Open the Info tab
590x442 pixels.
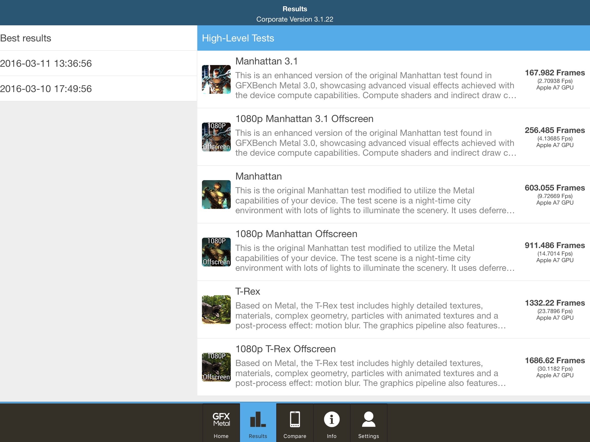[x=332, y=423]
